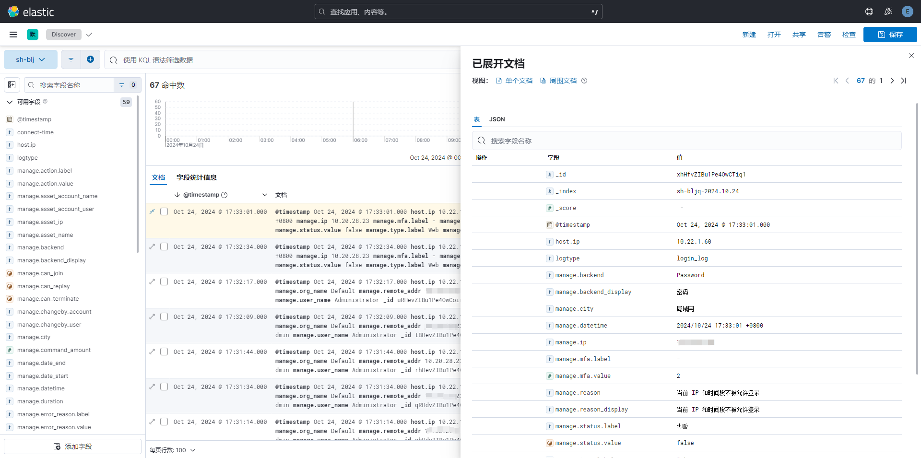Viewport: 921px width, 458px height.
Task: Collapse the expanded 17:33:01.000 row icon
Action: pos(152,211)
